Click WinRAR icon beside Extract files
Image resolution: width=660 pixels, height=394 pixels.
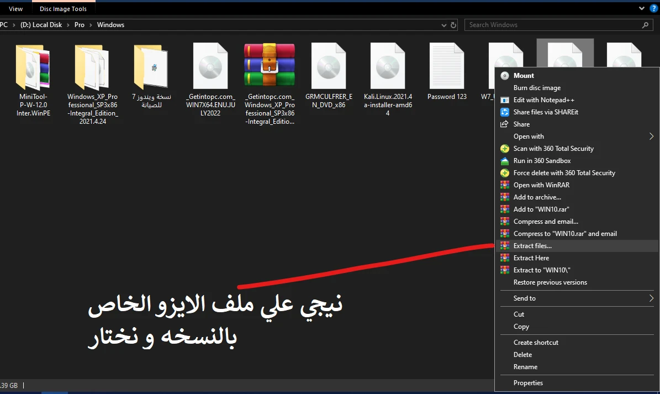click(x=505, y=246)
